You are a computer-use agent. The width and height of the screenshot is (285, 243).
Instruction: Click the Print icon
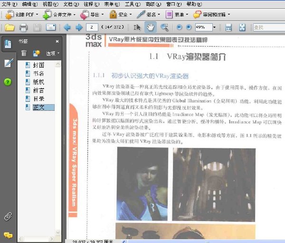(24, 28)
